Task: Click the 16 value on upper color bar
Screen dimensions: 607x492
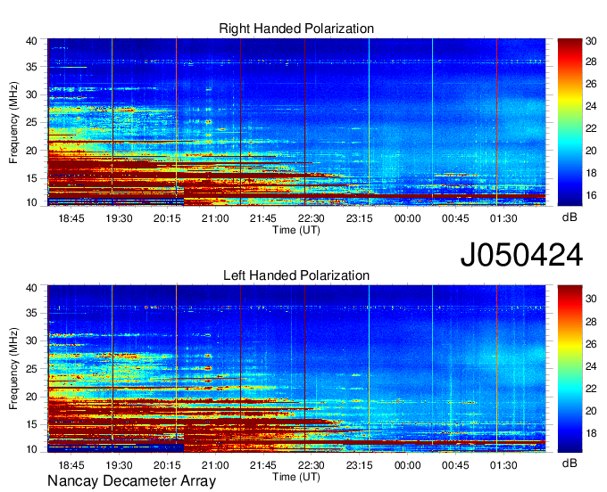Action: [x=591, y=195]
